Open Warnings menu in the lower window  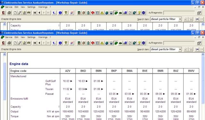(x=43, y=37)
